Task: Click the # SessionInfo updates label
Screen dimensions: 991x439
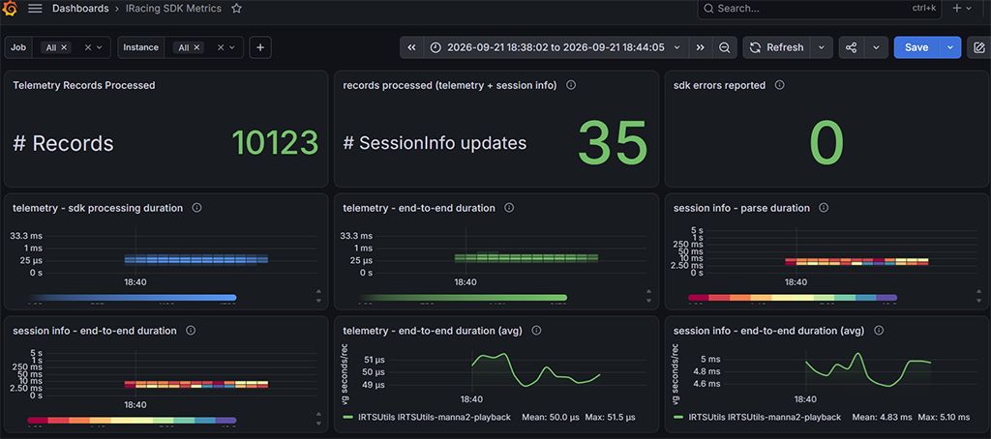Action: click(435, 143)
